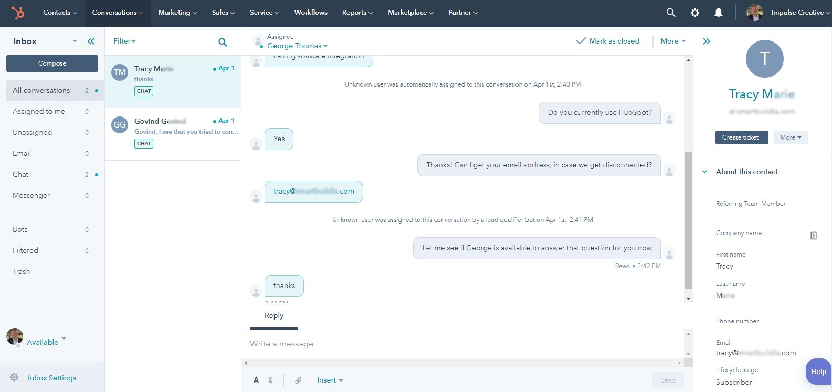
Task: Collapse the inbox sidebar with double-chevron
Action: point(91,41)
